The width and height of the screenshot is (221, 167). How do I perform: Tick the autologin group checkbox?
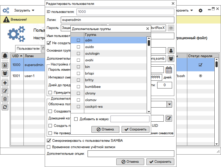[x=78, y=54]
